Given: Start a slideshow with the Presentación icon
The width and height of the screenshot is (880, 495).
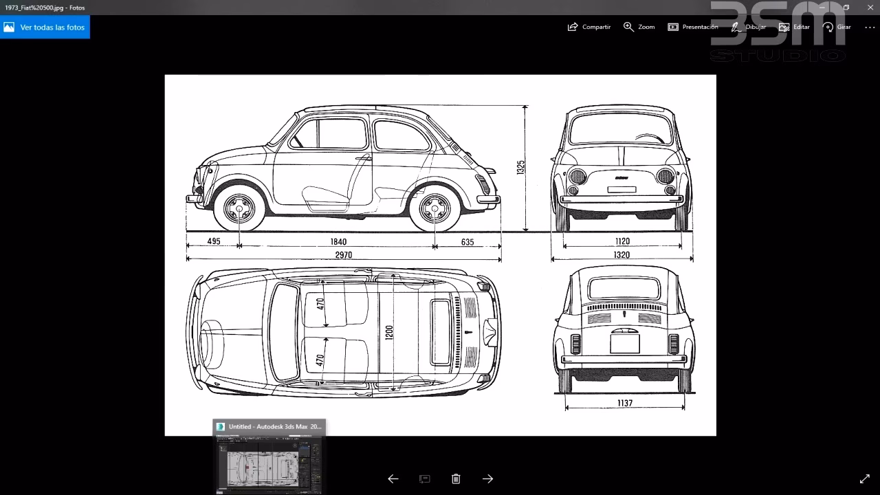Looking at the screenshot, I should 692,26.
